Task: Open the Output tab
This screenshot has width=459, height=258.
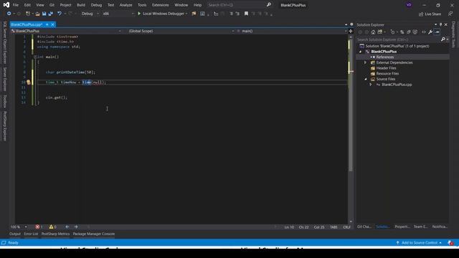Action: (x=15, y=234)
